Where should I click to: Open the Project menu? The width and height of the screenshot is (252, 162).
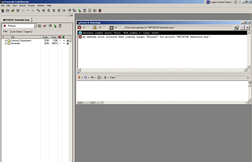[x=31, y=6]
